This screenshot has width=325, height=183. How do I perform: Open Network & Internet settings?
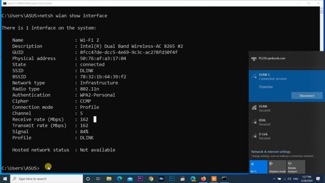271,152
